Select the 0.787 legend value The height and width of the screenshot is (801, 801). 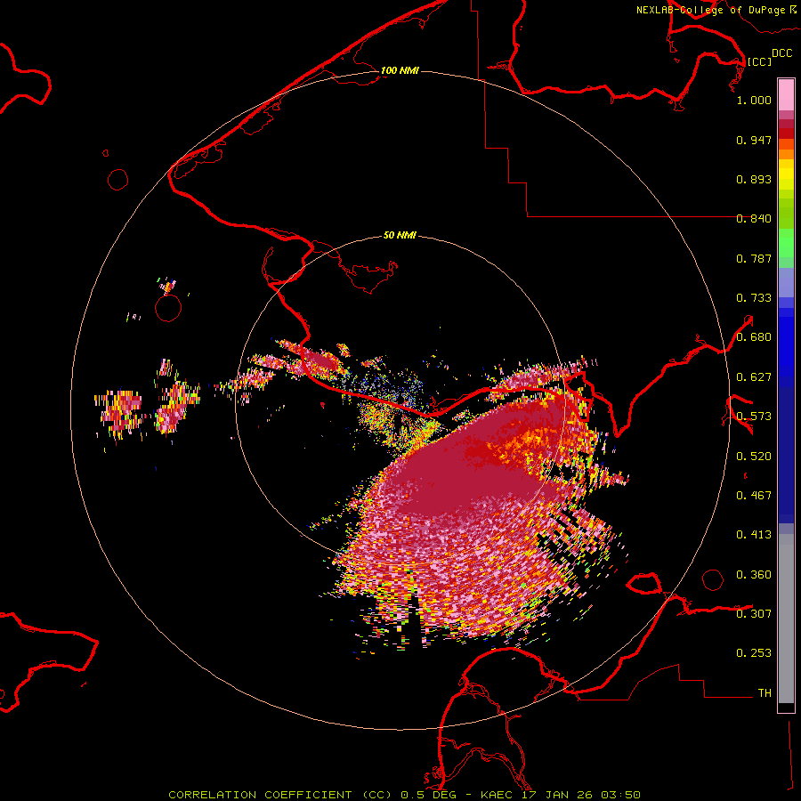point(754,258)
